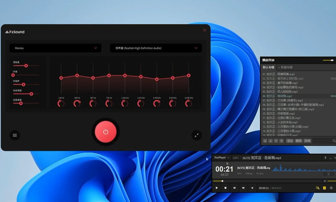Select track 10 你侬我侬.mp3
The image size is (336, 202).
coord(298,114)
